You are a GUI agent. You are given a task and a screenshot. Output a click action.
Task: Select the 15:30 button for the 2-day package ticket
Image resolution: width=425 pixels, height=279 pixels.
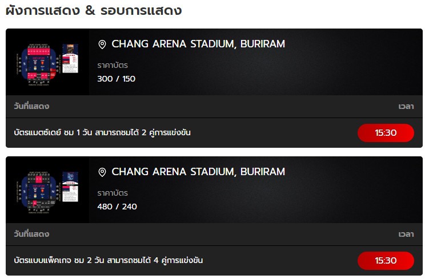pyautogui.click(x=386, y=260)
